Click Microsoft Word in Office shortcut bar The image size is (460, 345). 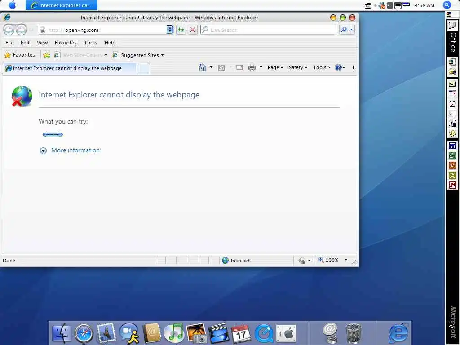(x=452, y=146)
